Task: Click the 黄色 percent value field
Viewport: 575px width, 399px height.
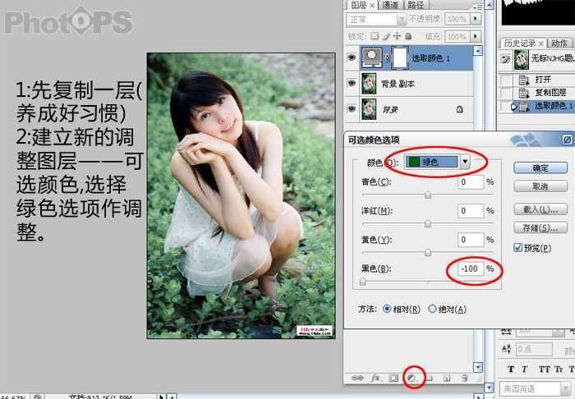Action: [471, 240]
